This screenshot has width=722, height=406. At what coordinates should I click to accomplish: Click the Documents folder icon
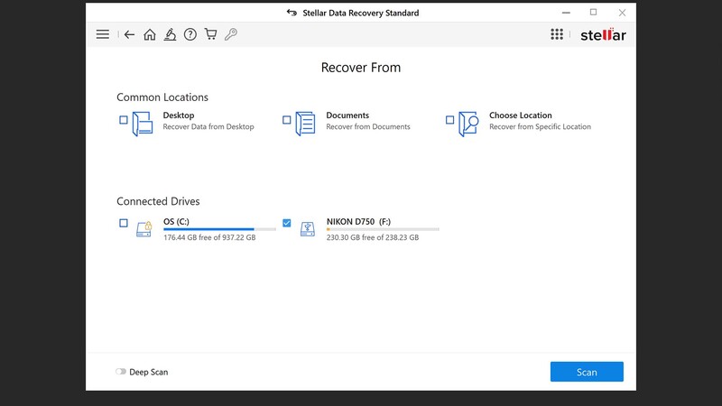point(305,124)
